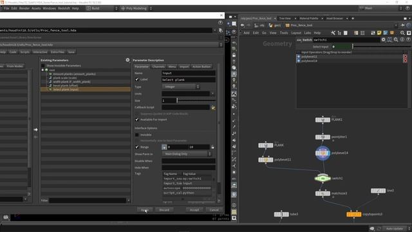
Task: Click the help icon on switch1 parameter header
Action: click(x=408, y=40)
